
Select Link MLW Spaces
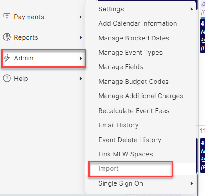[126, 154]
